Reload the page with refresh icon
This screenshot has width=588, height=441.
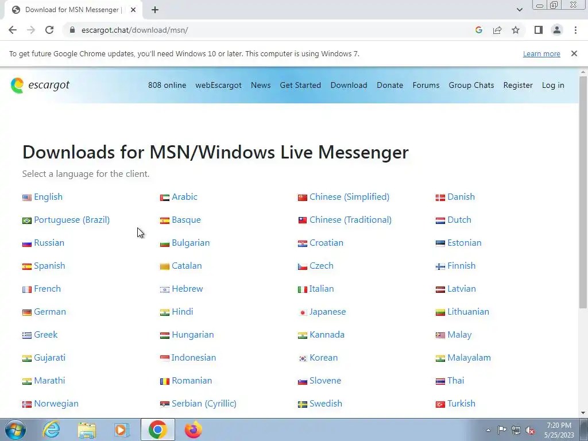49,30
